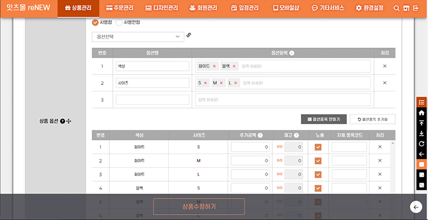Delete the 화이트 L item row

[x=380, y=174]
